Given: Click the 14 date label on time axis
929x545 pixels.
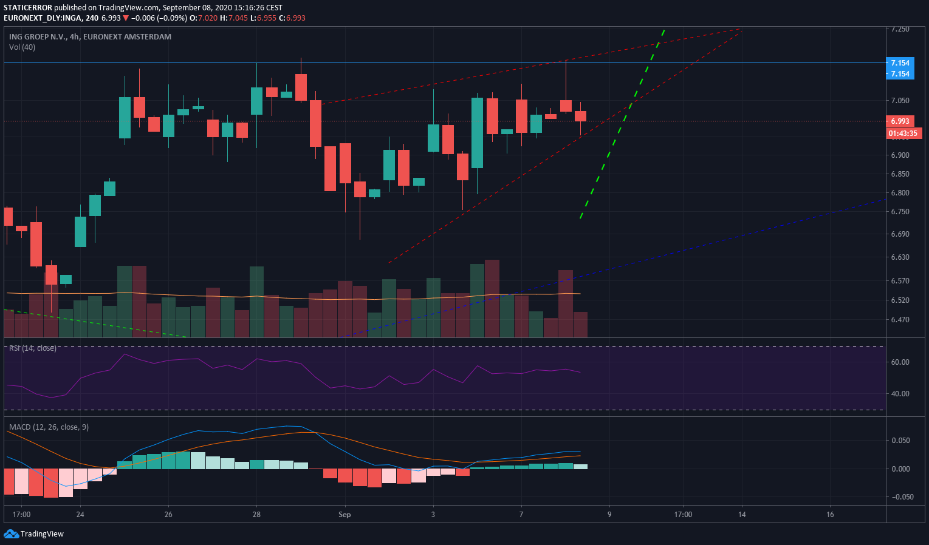Looking at the screenshot, I should coord(742,515).
